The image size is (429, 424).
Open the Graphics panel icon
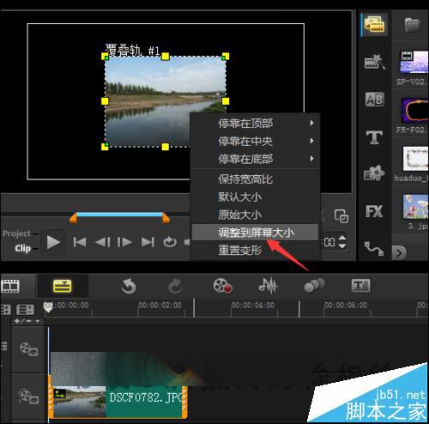374,173
